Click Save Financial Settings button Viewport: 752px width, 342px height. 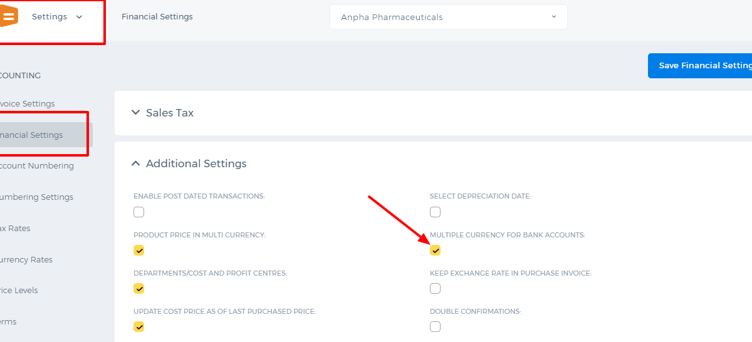coord(700,66)
